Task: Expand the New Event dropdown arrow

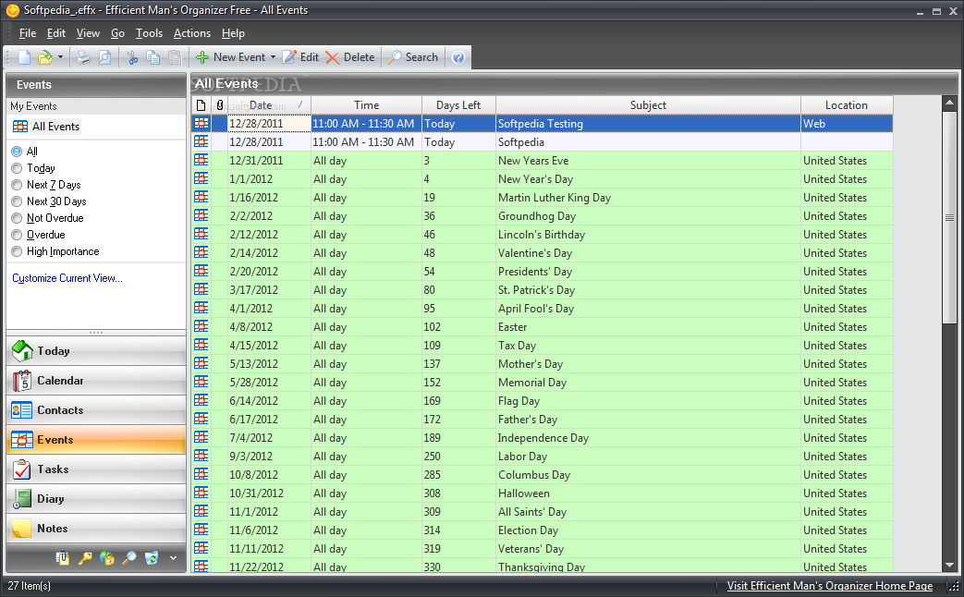Action: 273,57
